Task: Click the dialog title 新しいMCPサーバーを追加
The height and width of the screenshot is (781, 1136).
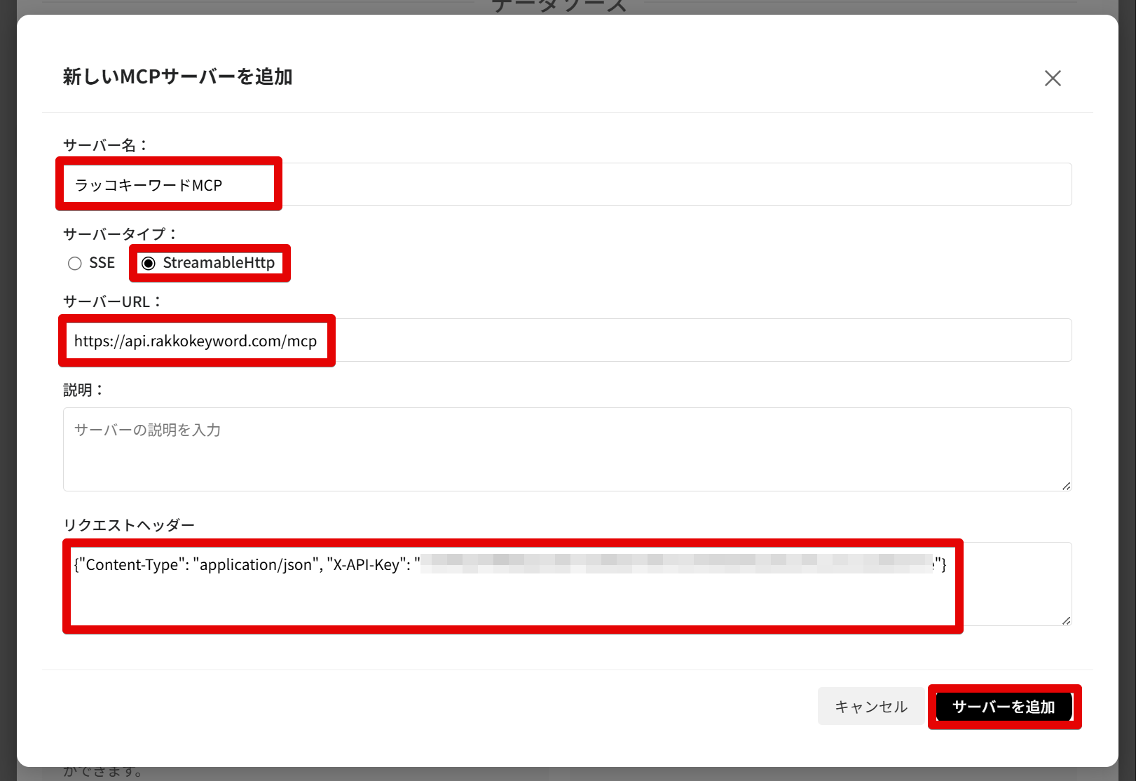Action: (177, 76)
